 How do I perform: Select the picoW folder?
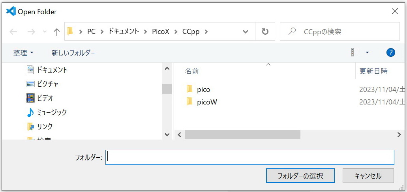click(x=207, y=102)
